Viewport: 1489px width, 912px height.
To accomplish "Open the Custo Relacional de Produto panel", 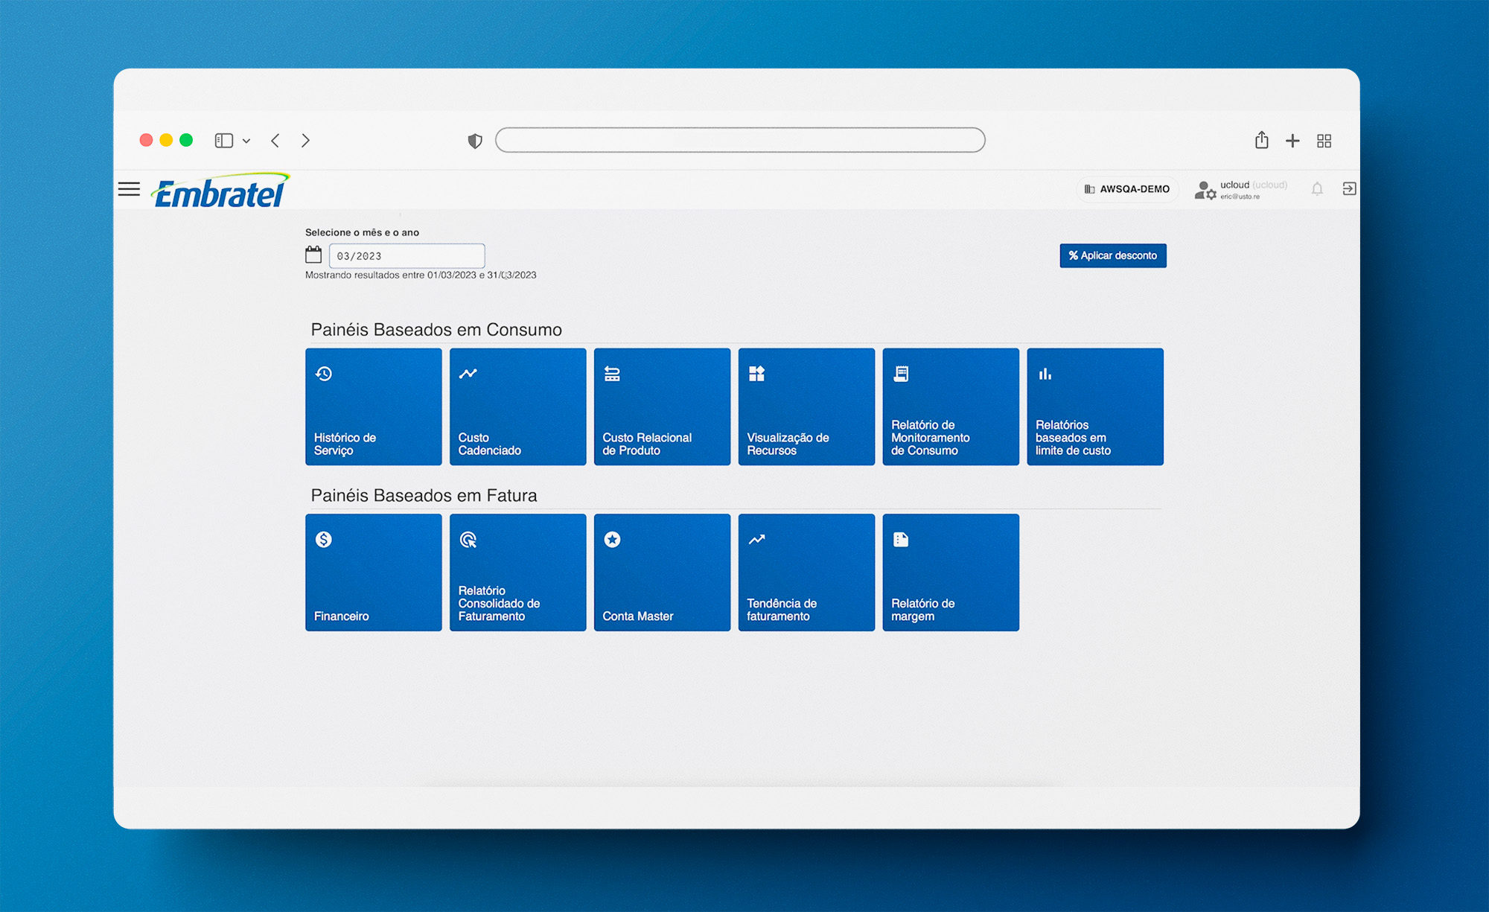I will pos(663,406).
